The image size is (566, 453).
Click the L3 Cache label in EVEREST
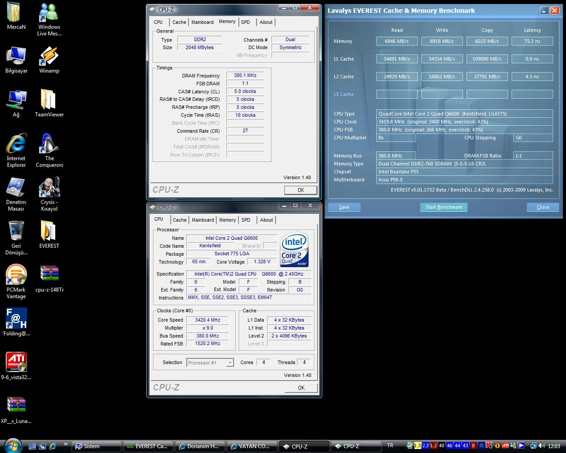click(344, 94)
